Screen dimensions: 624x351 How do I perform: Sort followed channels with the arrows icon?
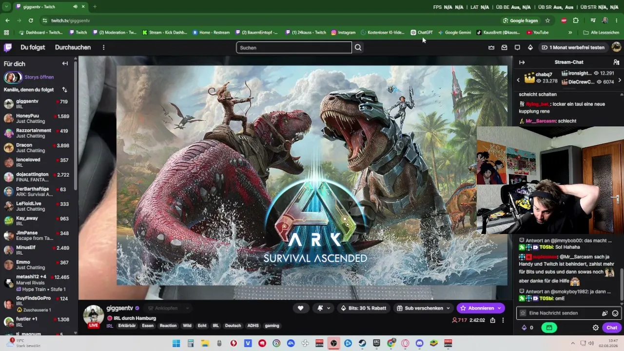click(64, 90)
